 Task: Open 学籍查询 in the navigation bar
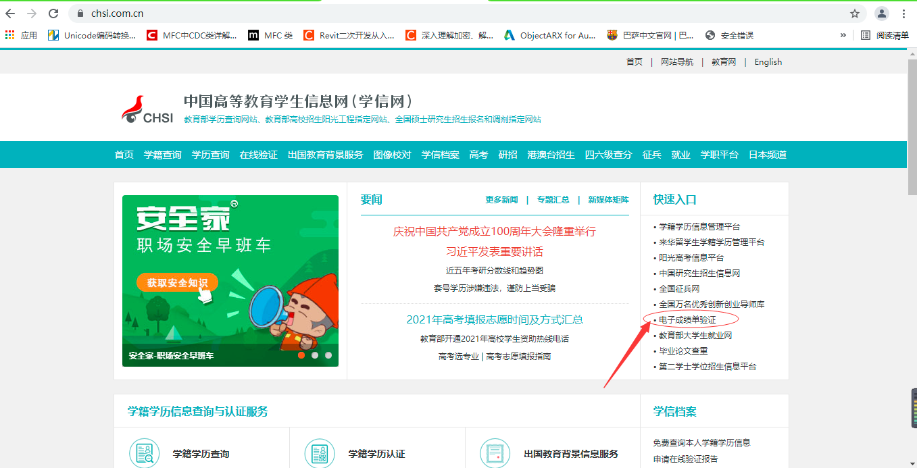162,155
